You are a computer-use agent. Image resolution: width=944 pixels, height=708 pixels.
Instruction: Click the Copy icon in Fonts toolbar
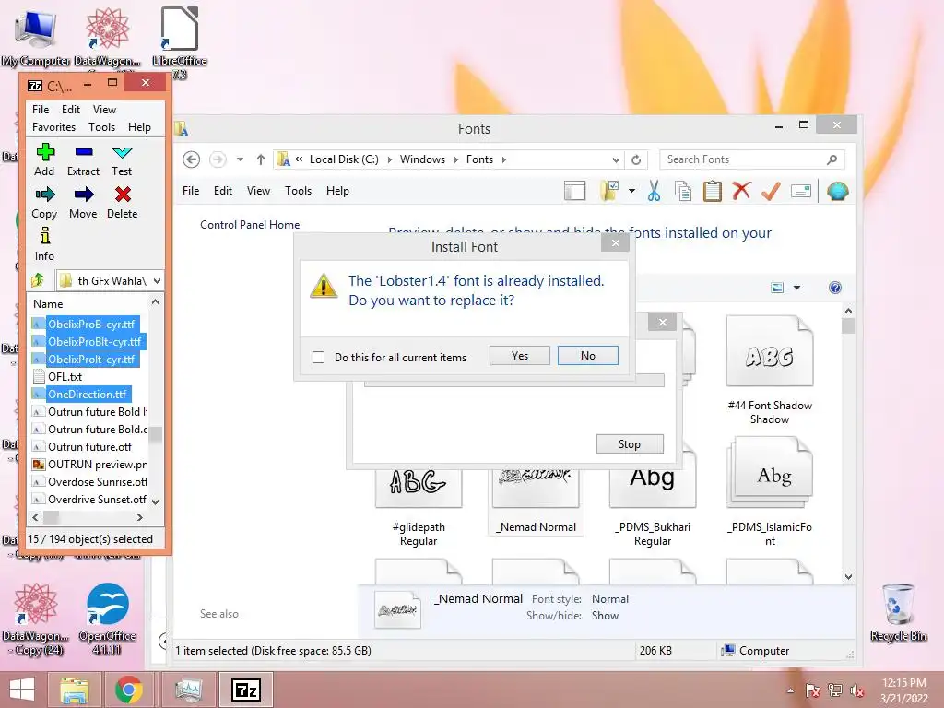coord(683,191)
